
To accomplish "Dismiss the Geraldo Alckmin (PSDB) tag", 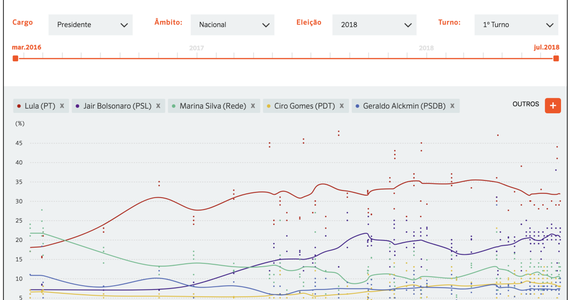I will click(x=452, y=106).
